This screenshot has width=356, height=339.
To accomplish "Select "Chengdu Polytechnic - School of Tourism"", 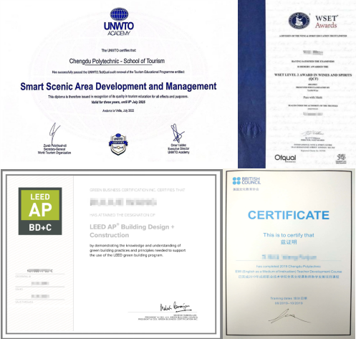I will (x=117, y=61).
